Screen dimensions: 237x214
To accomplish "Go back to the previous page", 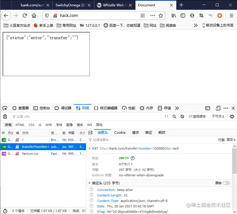I will pos(6,16).
